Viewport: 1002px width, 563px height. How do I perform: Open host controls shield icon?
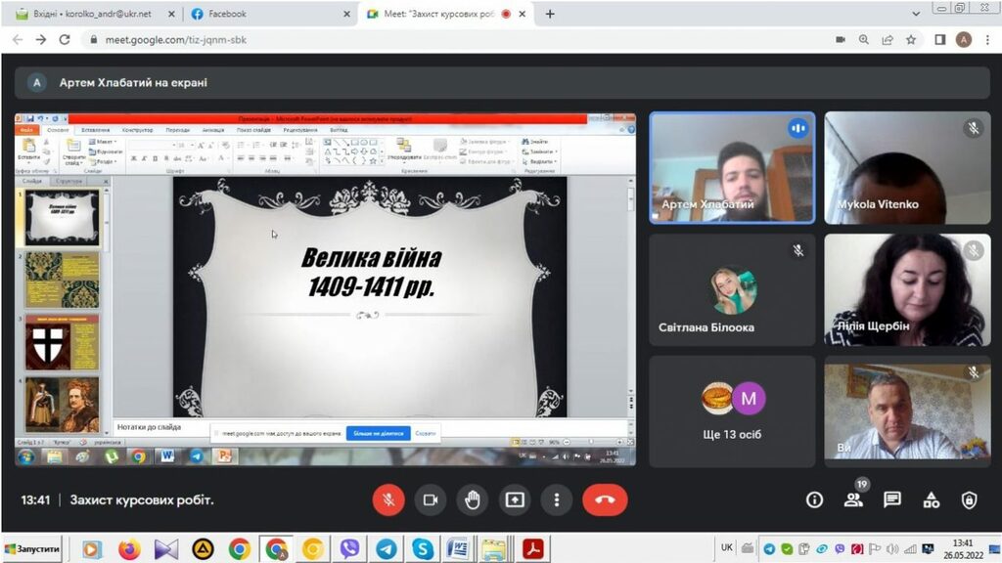point(969,499)
